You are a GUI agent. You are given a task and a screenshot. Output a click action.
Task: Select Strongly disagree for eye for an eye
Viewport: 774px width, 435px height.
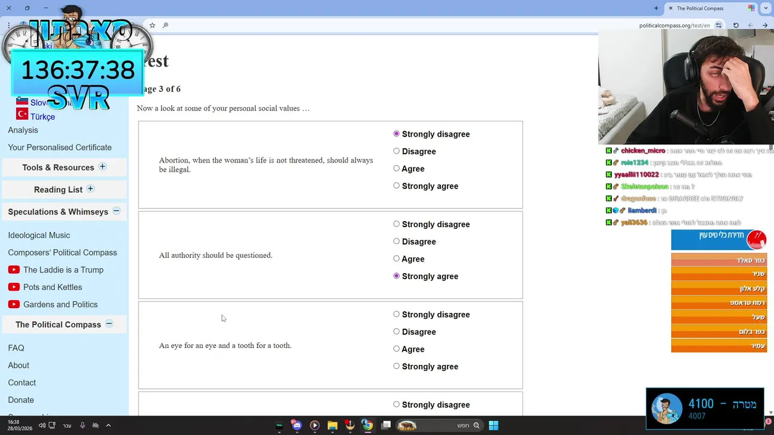point(396,314)
